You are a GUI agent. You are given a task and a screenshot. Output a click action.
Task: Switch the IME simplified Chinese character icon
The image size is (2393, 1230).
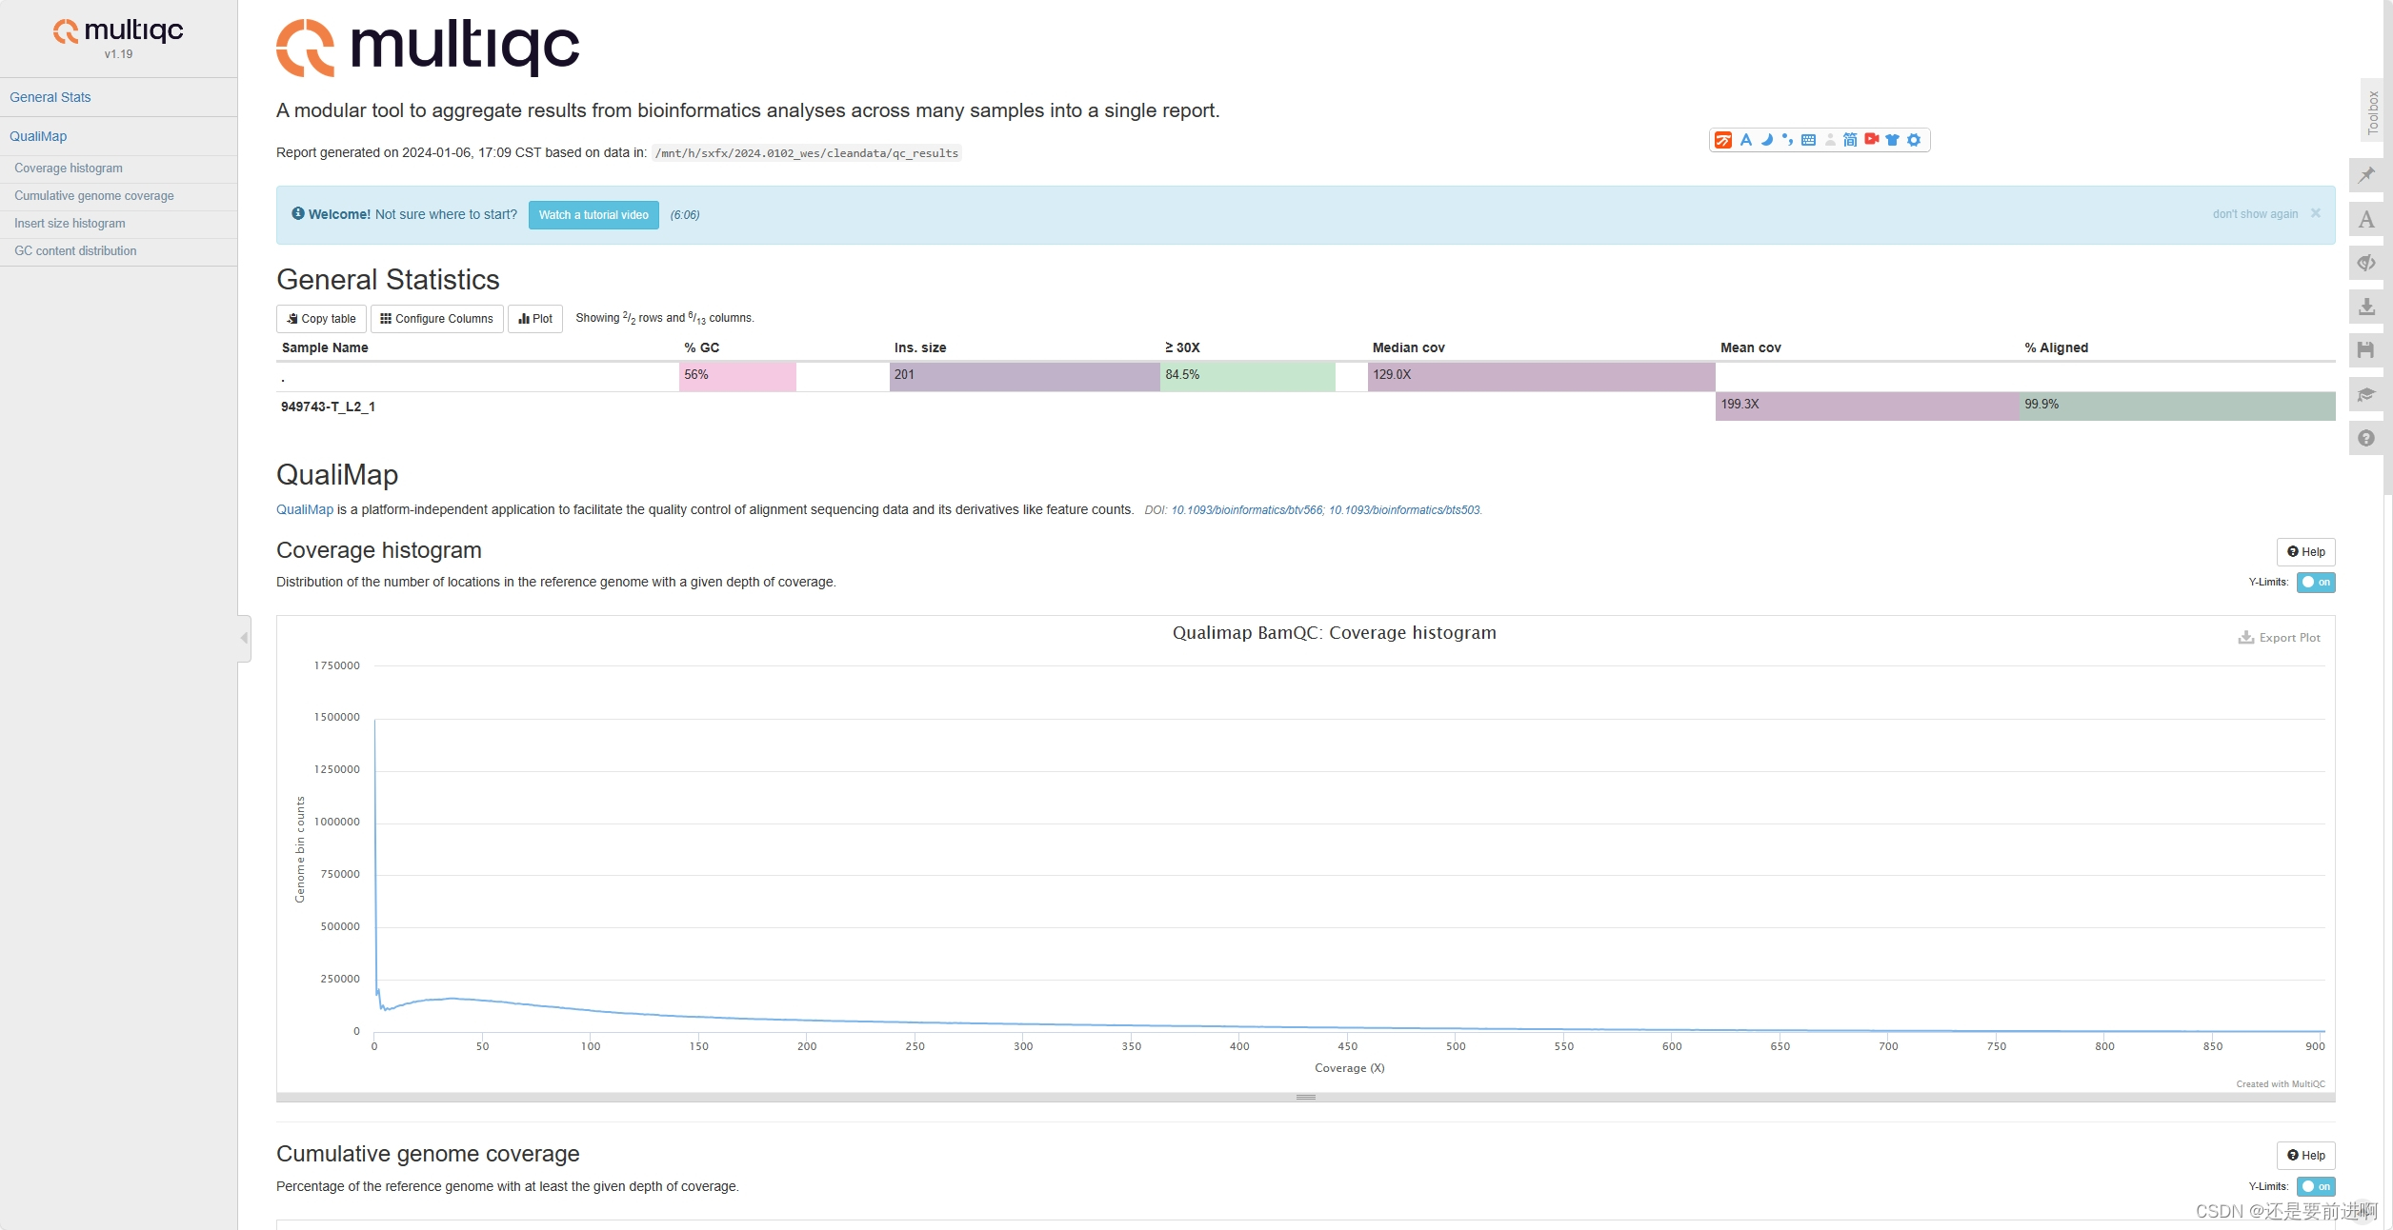[x=1850, y=140]
